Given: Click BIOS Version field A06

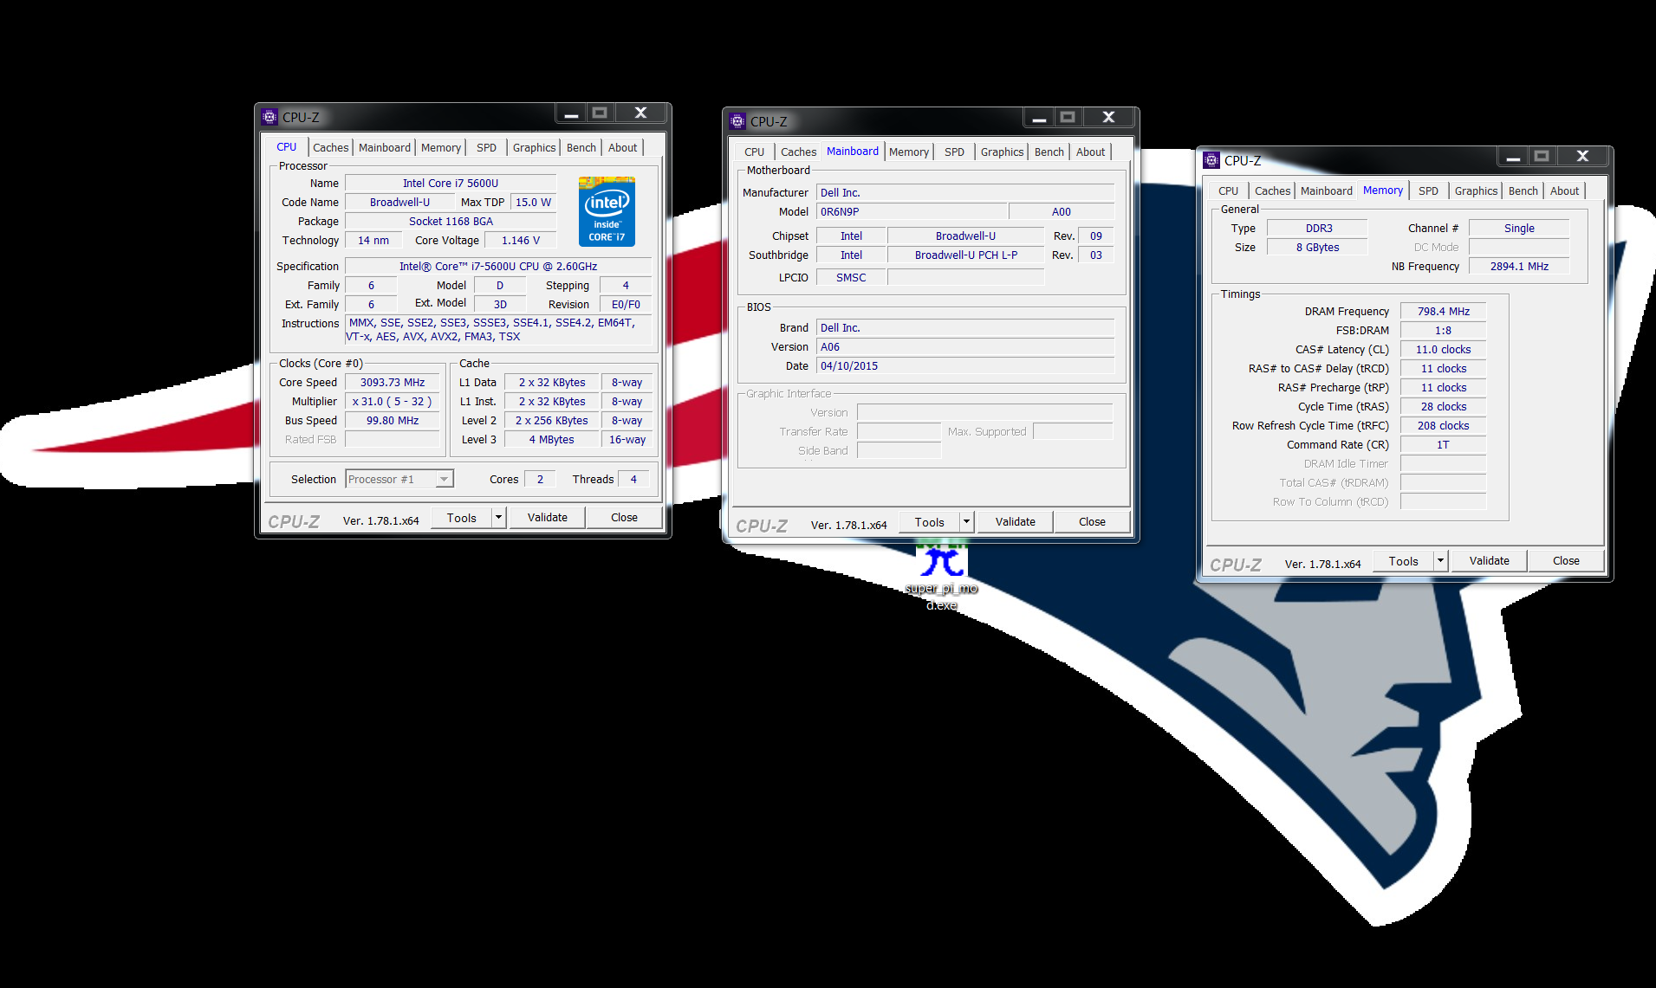Looking at the screenshot, I should pos(965,347).
